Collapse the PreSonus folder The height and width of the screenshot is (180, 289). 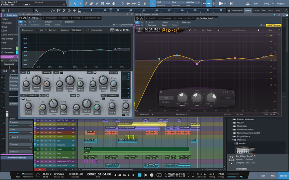(x=232, y=140)
